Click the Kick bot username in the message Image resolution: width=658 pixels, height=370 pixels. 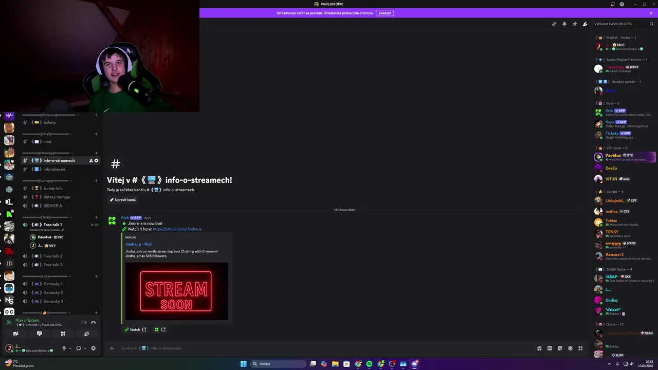coord(125,218)
